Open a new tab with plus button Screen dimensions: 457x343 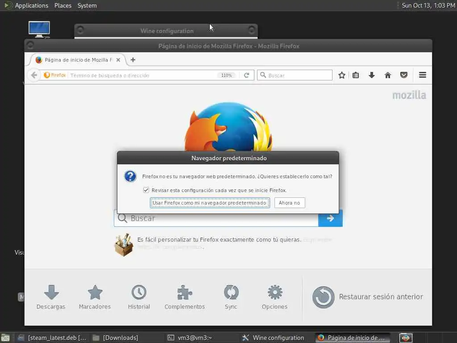[x=133, y=60]
